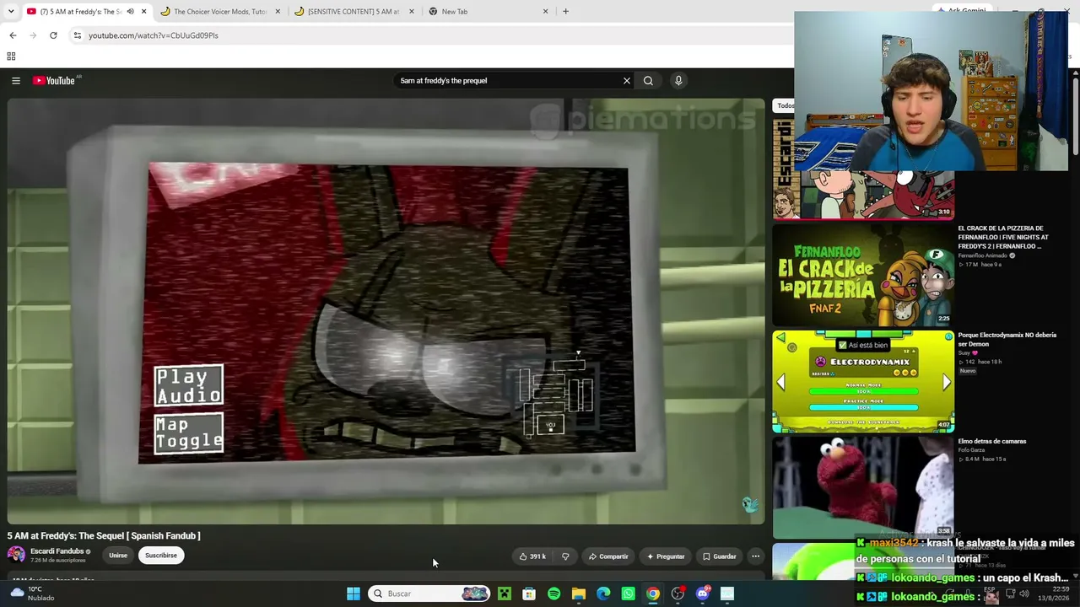This screenshot has width=1080, height=607.
Task: Clear the YouTube search box text
Action: click(x=626, y=81)
